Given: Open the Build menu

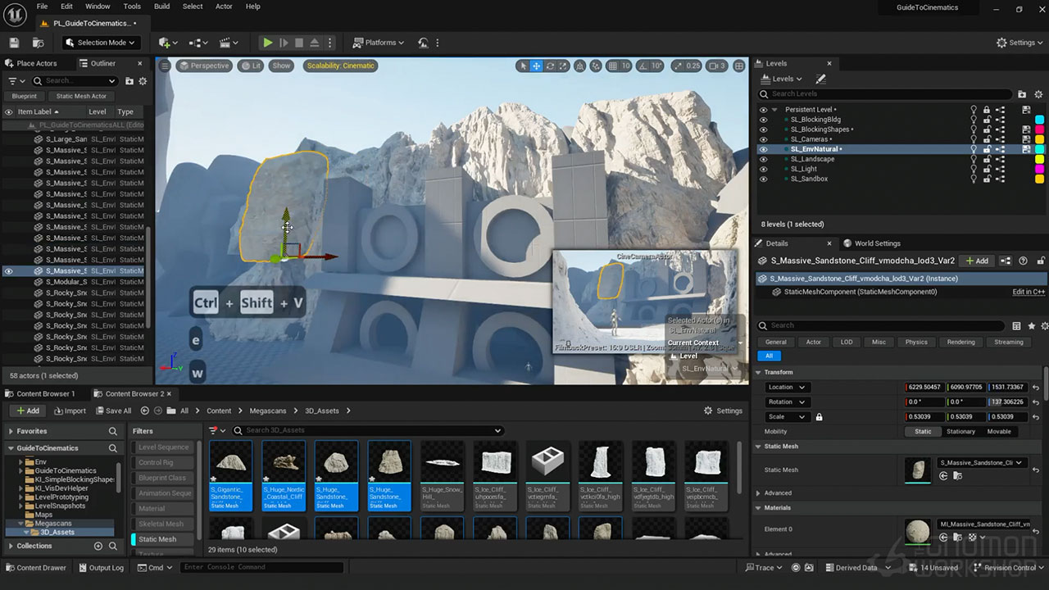Looking at the screenshot, I should [162, 7].
